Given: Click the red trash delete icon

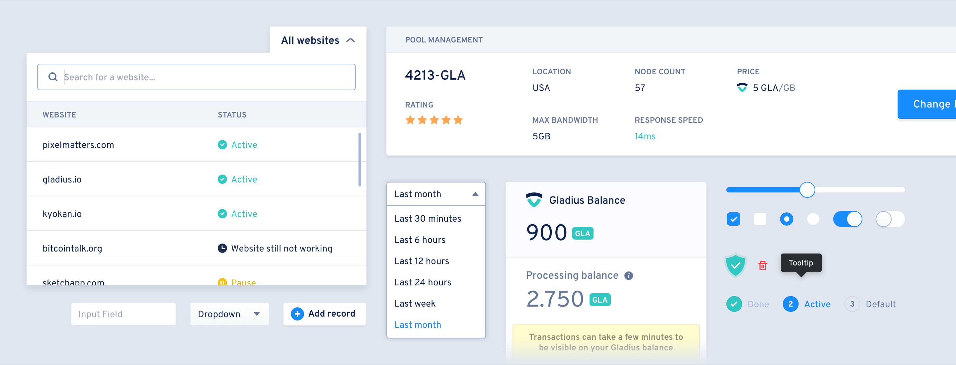Looking at the screenshot, I should (762, 265).
